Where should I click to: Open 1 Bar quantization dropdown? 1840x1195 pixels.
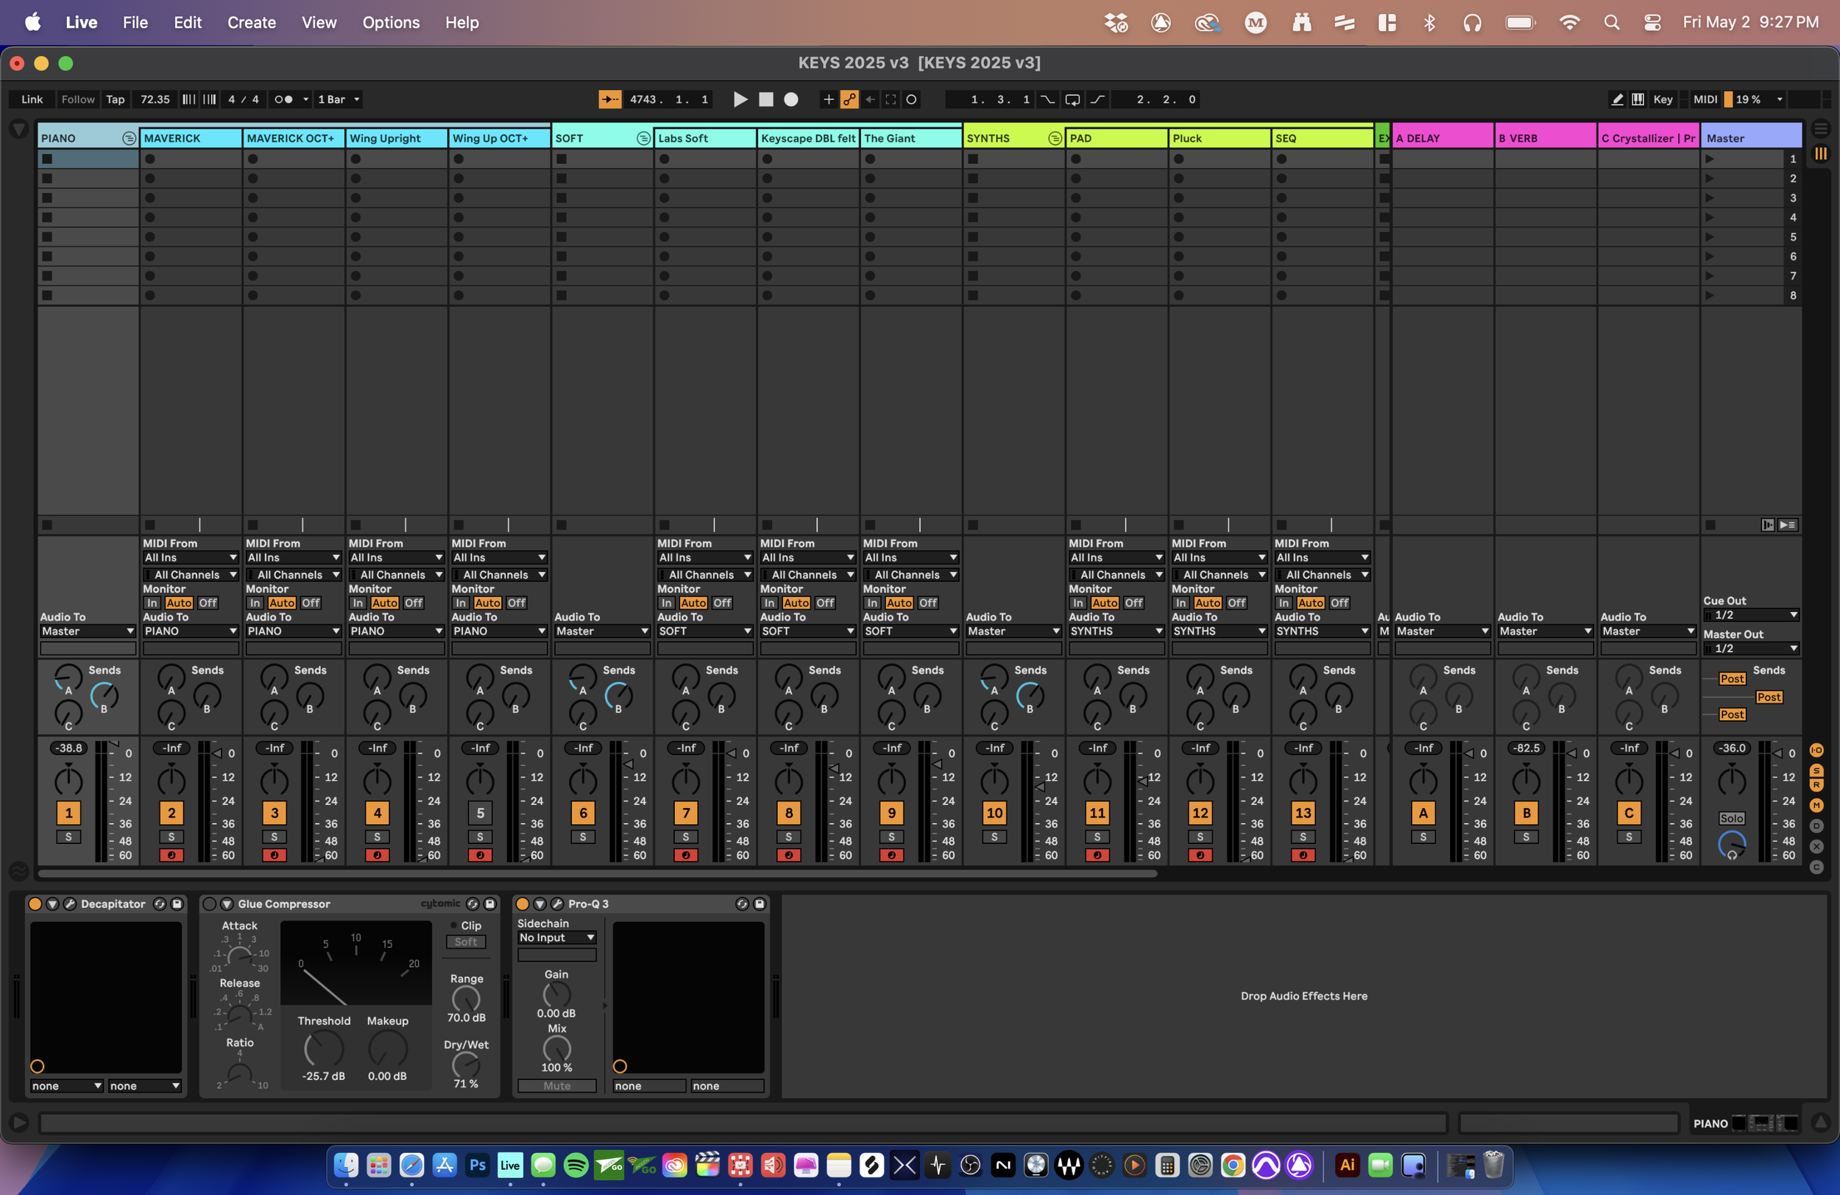(339, 99)
